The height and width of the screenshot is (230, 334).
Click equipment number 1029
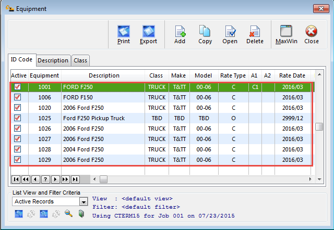44,160
